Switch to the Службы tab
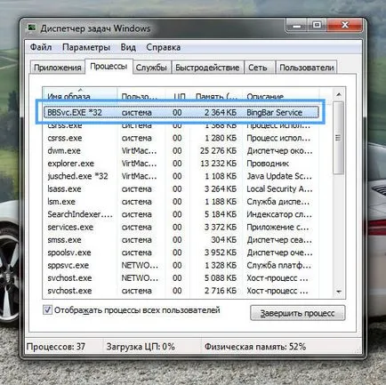Image resolution: width=386 pixels, height=385 pixels. pos(151,68)
